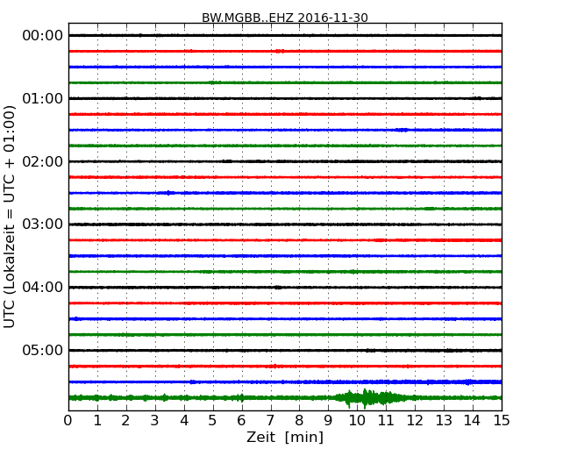Click the x-axis tick label 11
The height and width of the screenshot is (456, 570).
(386, 420)
